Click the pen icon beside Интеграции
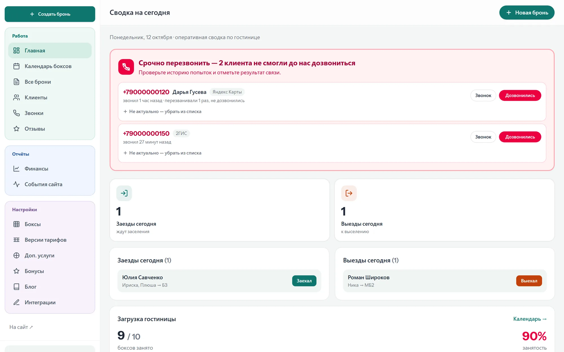This screenshot has height=352, width=564. tap(16, 302)
